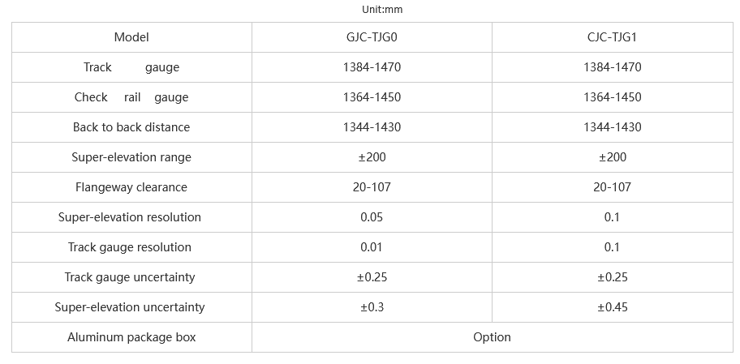This screenshot has height=364, width=740.
Task: Click the Super-elevation range label
Action: point(131,157)
